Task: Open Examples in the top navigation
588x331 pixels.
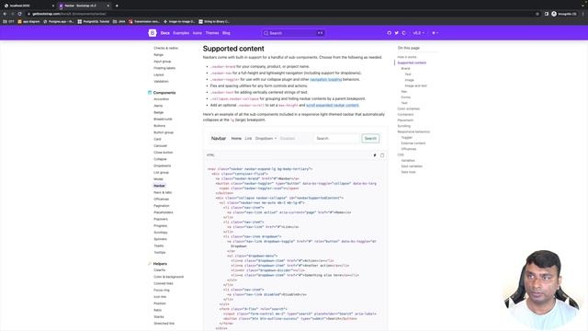Action: 181,33
